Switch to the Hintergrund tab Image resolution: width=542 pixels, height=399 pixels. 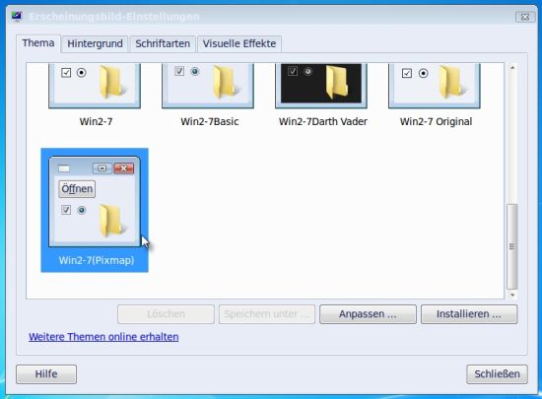point(95,44)
